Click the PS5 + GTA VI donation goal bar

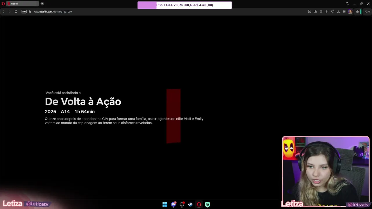[185, 5]
